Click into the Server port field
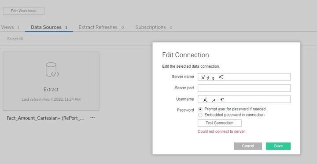The height and width of the screenshot is (164, 317). click(x=244, y=88)
